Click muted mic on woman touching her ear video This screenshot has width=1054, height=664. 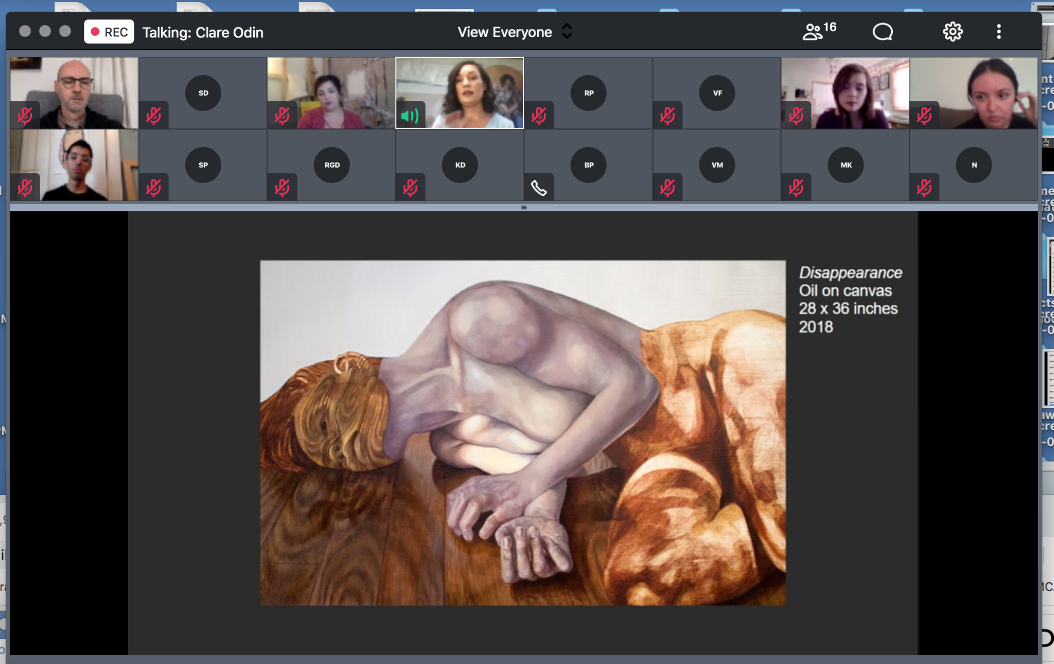click(x=924, y=116)
